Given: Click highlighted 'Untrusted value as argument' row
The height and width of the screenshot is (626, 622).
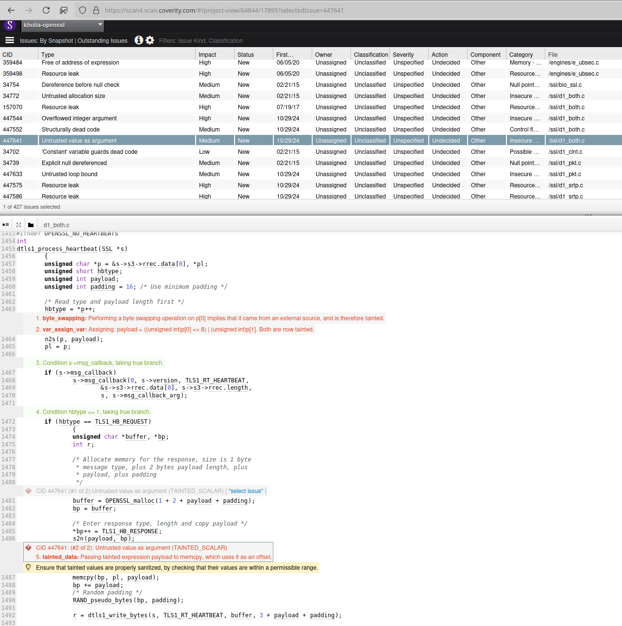Looking at the screenshot, I should tap(311, 141).
